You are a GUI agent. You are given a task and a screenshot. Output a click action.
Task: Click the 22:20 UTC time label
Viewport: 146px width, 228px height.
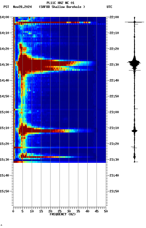114,49
